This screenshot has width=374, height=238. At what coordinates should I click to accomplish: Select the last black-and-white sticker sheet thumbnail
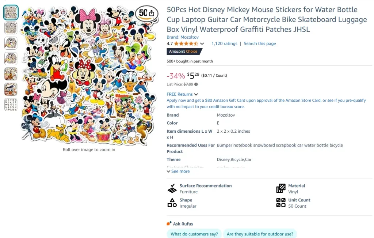tap(11, 105)
